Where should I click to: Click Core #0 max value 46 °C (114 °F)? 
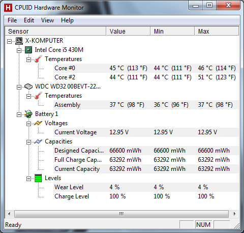click(x=217, y=68)
